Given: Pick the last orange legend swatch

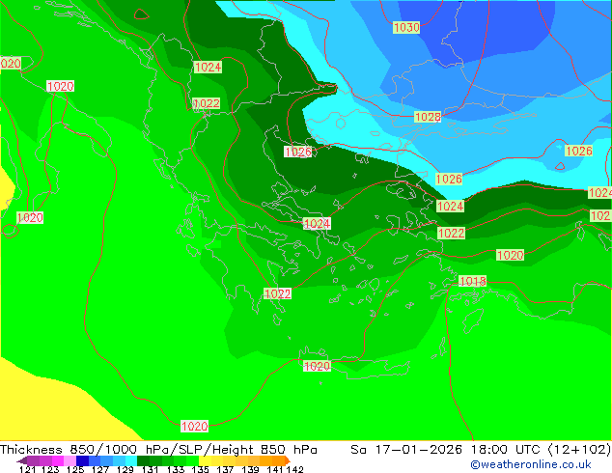Looking at the screenshot, I should click(277, 460).
